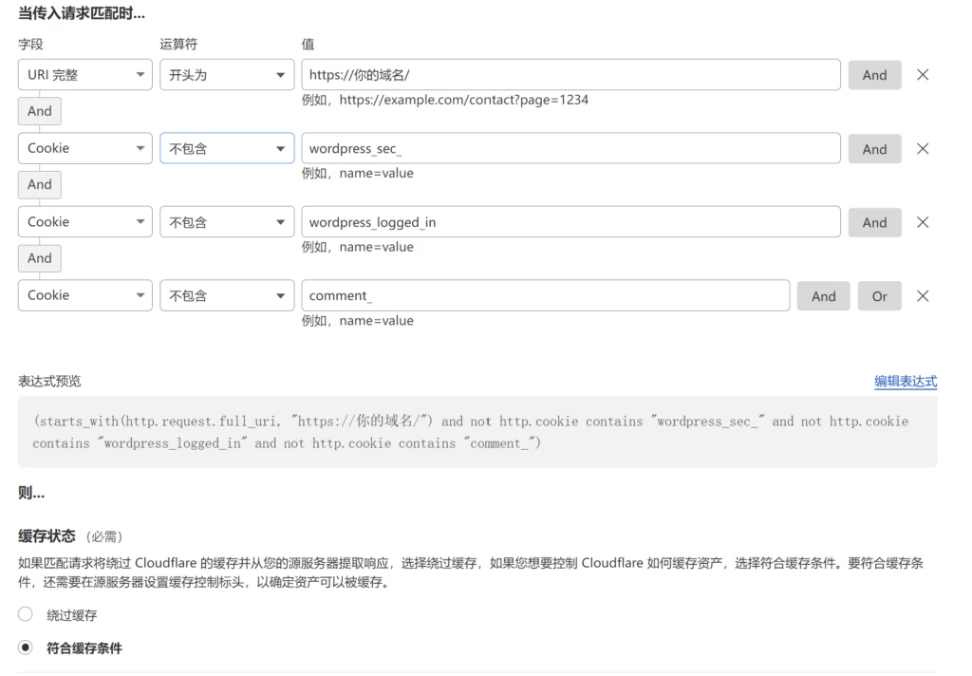Click the chevron on the first Cookie field selector
Screen dimensions: 972x676
pos(139,148)
